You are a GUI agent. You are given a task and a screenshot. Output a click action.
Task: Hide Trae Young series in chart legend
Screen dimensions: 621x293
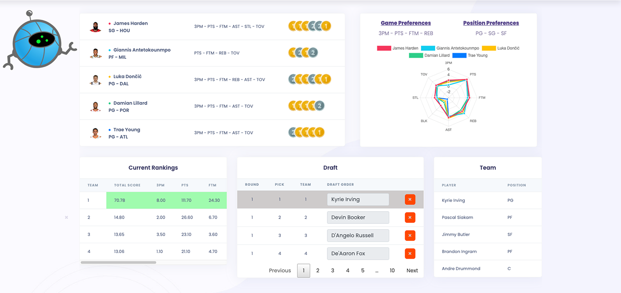point(460,55)
